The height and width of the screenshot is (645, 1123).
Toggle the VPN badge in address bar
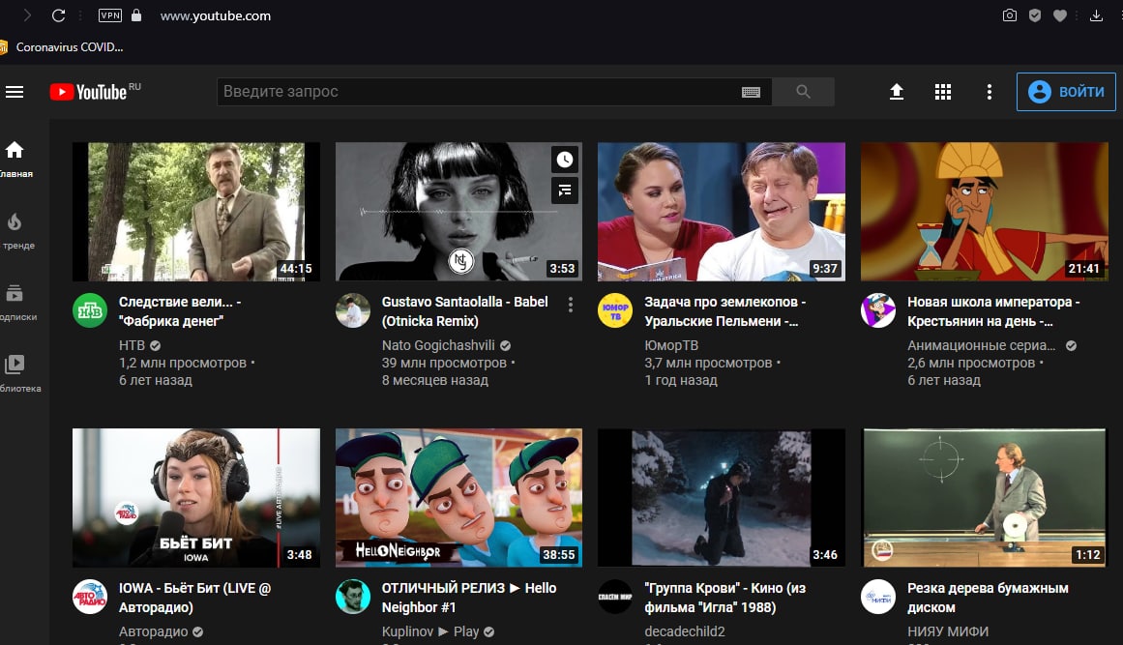[109, 15]
